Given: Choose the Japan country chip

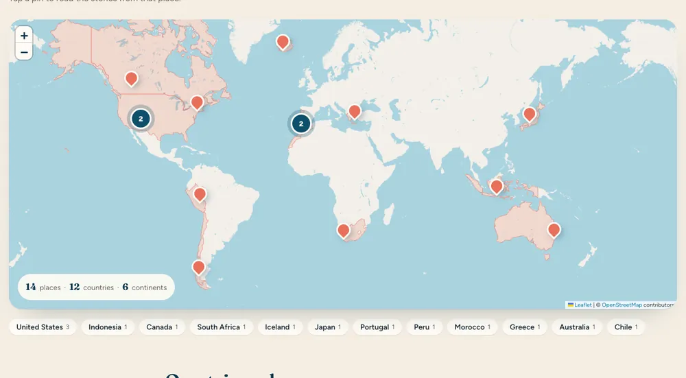Looking at the screenshot, I should (x=328, y=327).
